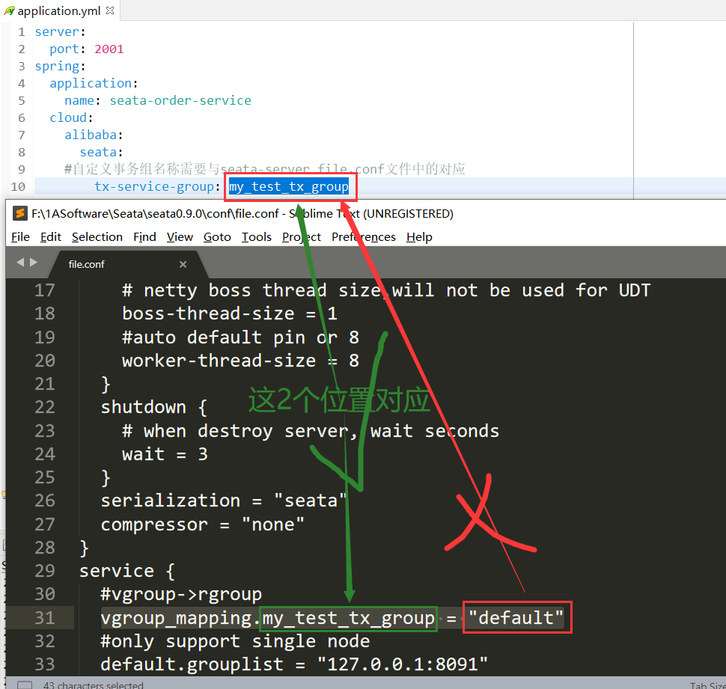Click 'application:' key on line 4
Viewport: 726px width, 689px height.
tap(94, 83)
